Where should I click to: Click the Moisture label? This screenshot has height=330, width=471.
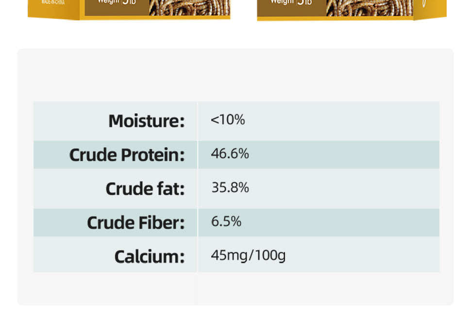[x=146, y=121]
